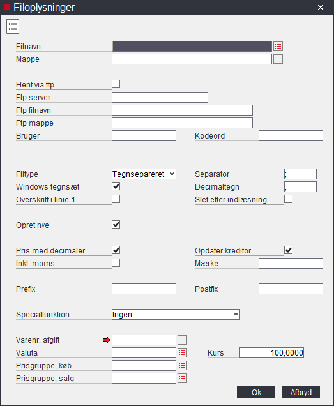Screen dimensions: 334x406
Task: Enable the Hent via ftp checkbox
Action: pyautogui.click(x=116, y=84)
